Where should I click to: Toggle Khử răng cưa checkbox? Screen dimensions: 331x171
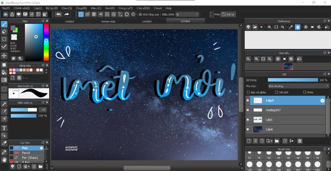click(140, 14)
